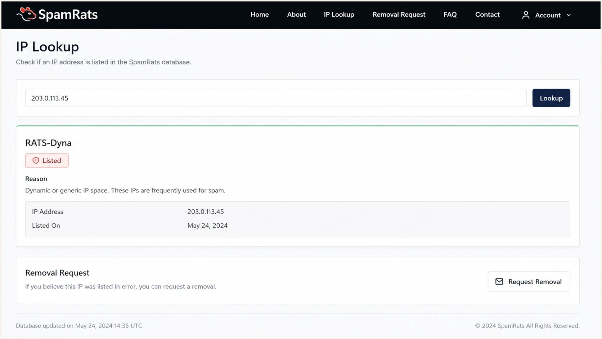This screenshot has width=602, height=339.
Task: Click the IP Address row label
Action: (48, 211)
